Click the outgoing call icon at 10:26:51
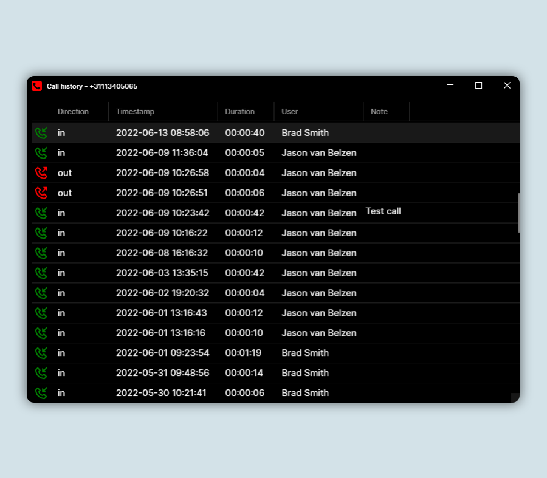 tap(41, 193)
